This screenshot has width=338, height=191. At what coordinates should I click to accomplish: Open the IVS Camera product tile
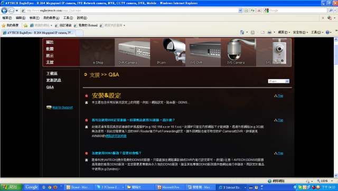[238, 52]
